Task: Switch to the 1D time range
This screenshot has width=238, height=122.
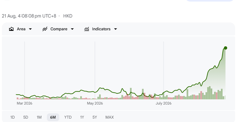Action: [x=12, y=117]
